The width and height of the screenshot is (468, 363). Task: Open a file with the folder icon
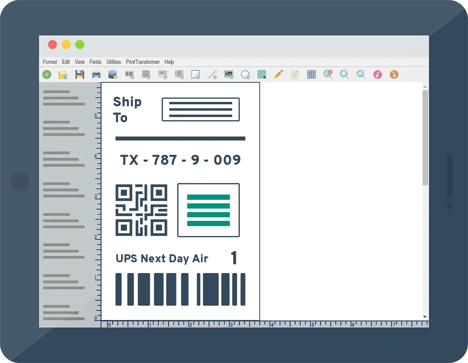tap(63, 74)
